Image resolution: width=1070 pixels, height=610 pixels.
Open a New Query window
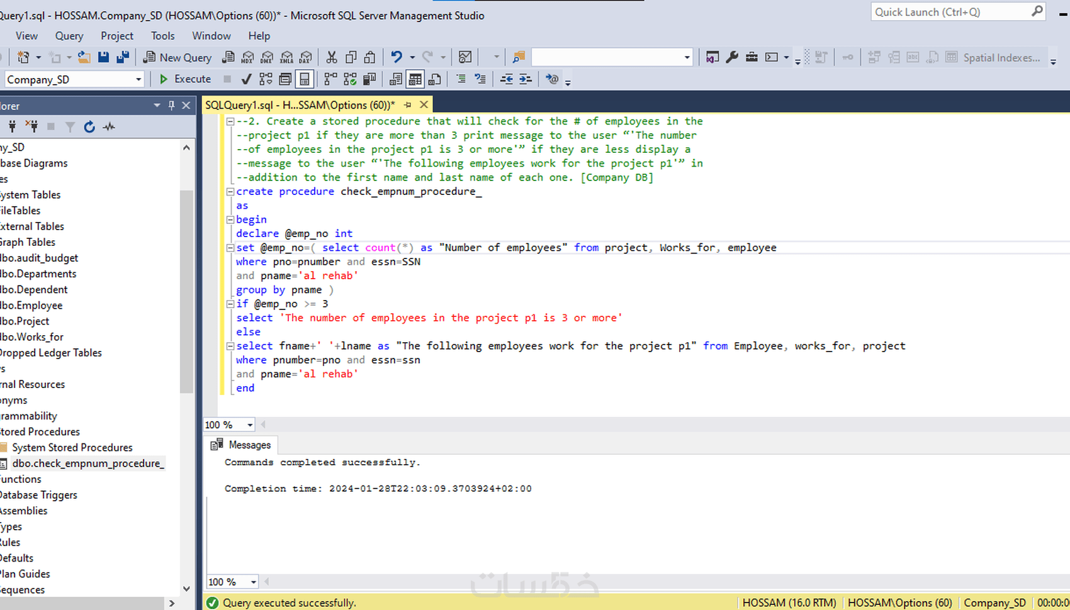pyautogui.click(x=178, y=57)
